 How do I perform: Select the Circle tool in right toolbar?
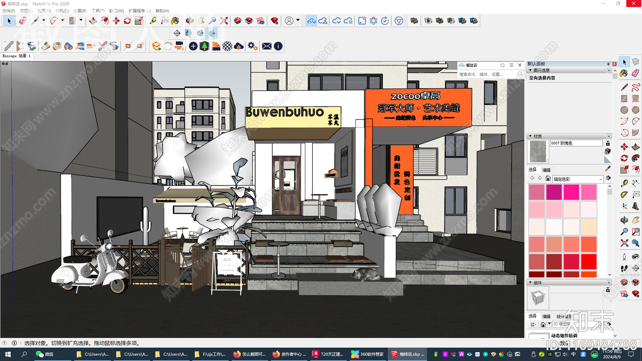(624, 110)
